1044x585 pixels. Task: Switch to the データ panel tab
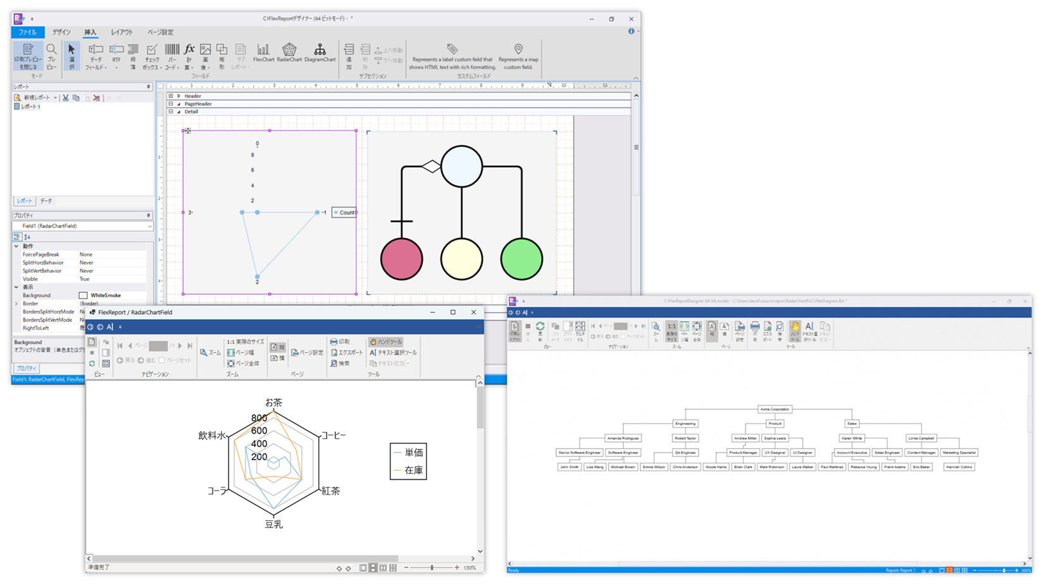pyautogui.click(x=46, y=201)
